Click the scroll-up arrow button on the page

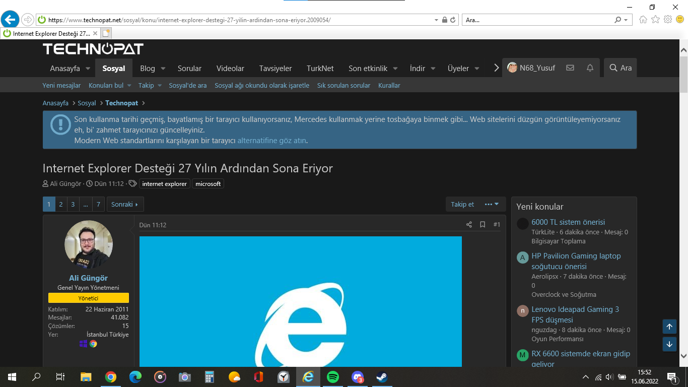point(669,327)
